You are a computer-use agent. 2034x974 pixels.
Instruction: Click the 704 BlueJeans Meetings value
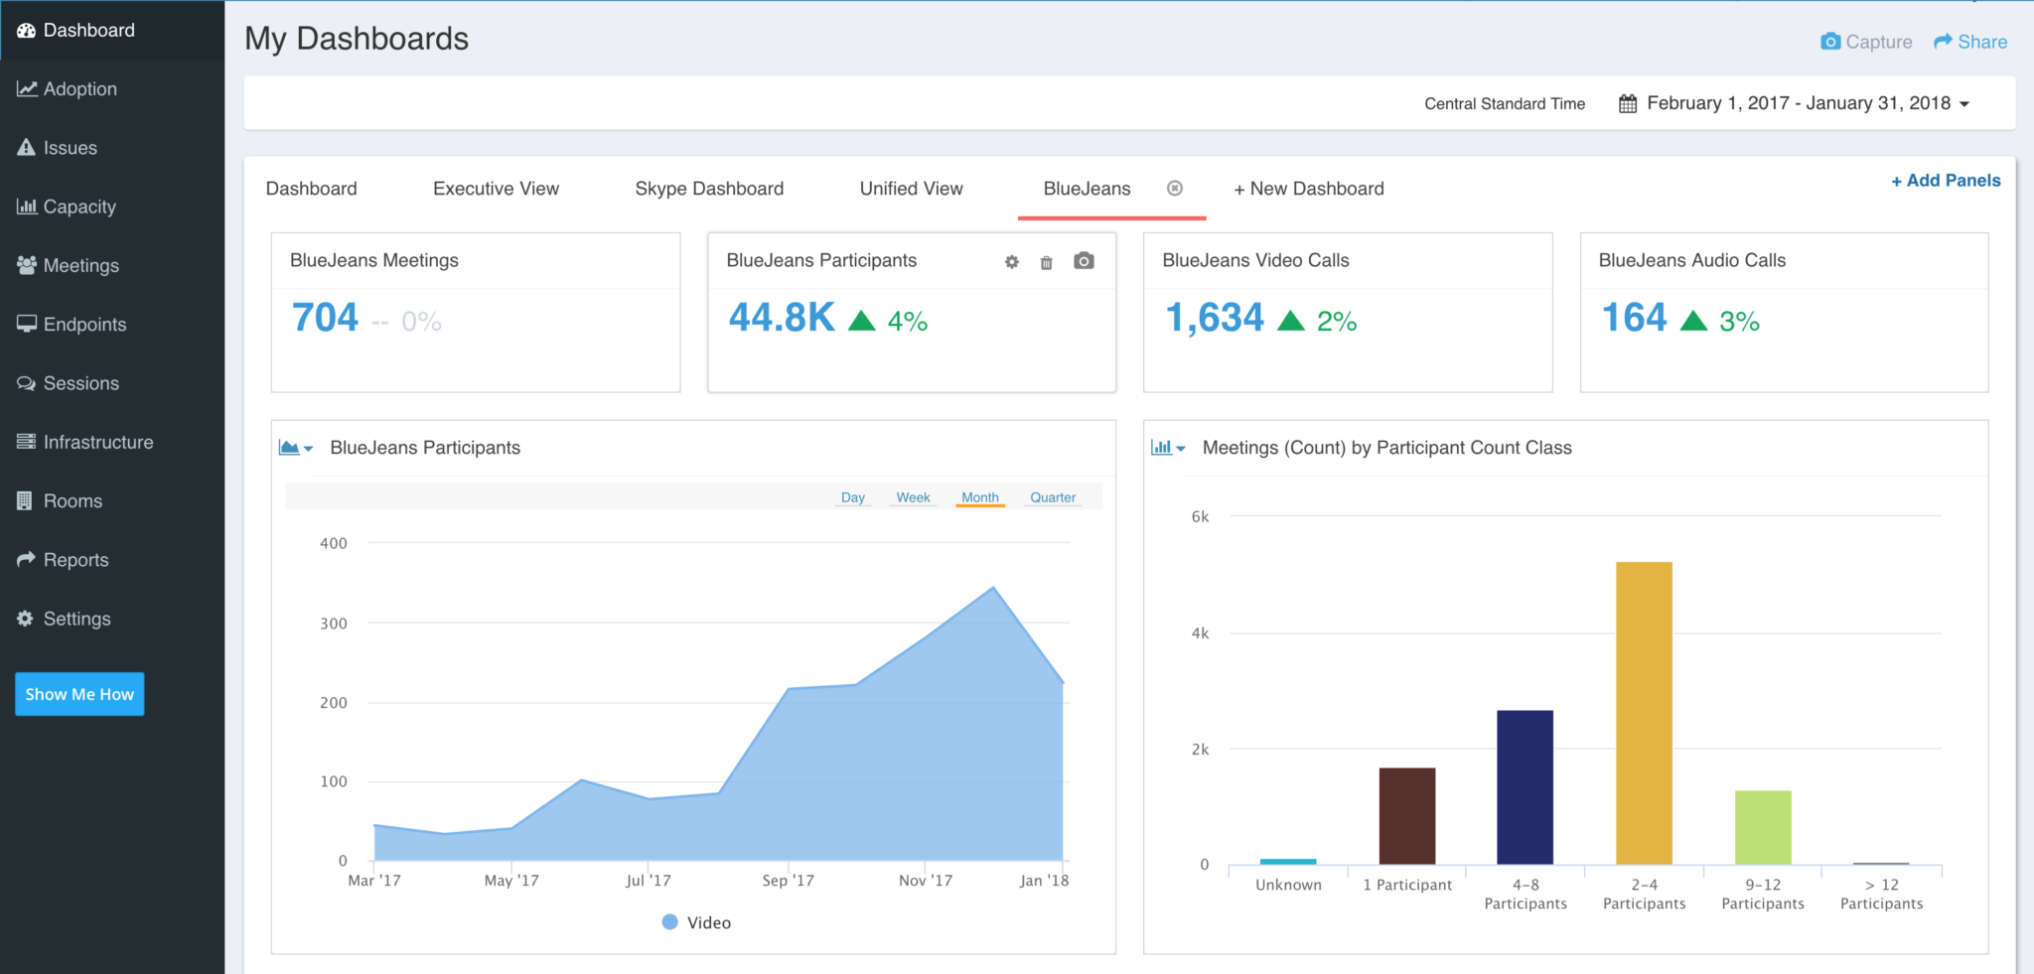coord(325,319)
